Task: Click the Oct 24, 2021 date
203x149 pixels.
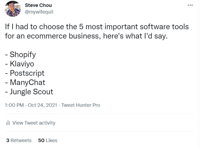Action: [x=42, y=105]
